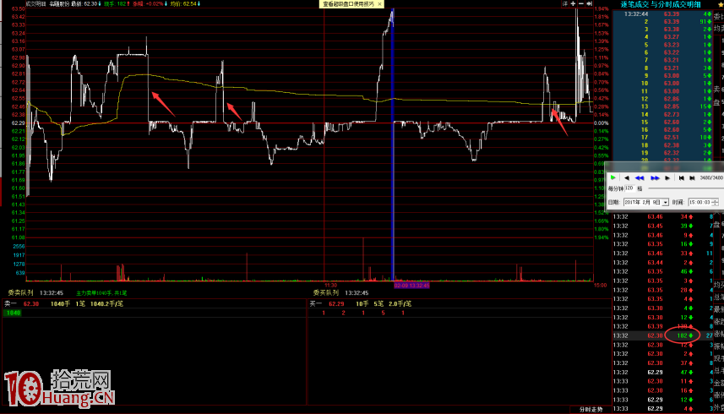Image resolution: width=724 pixels, height=414 pixels.
Task: Open the date dropdown showing 2017年 2月 9日
Action: (x=666, y=202)
